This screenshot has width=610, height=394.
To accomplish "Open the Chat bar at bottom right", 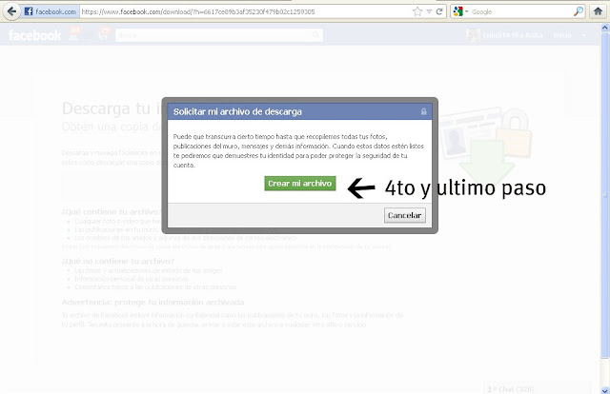I will tap(537, 388).
